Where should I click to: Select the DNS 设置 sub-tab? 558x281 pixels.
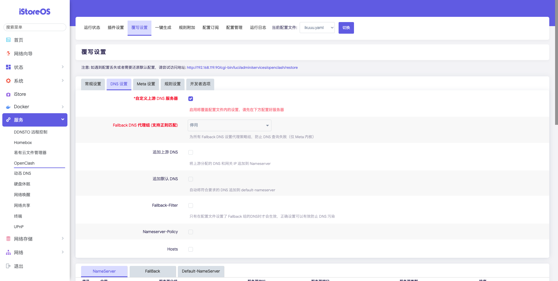click(x=119, y=84)
